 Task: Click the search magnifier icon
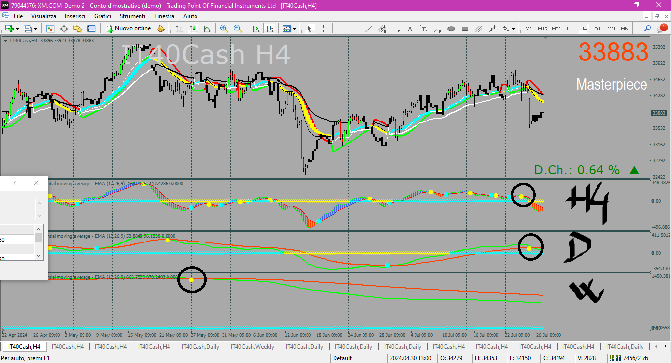coord(648,29)
